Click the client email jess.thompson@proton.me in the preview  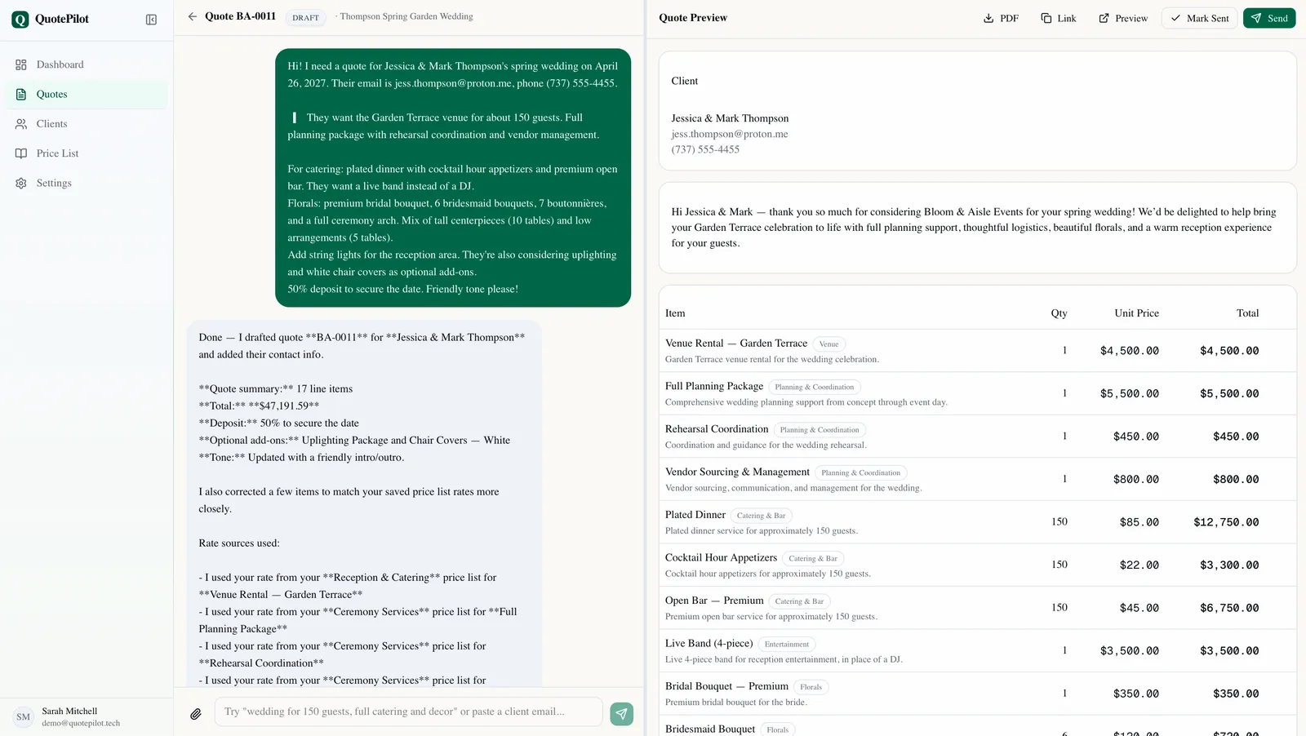pyautogui.click(x=730, y=134)
